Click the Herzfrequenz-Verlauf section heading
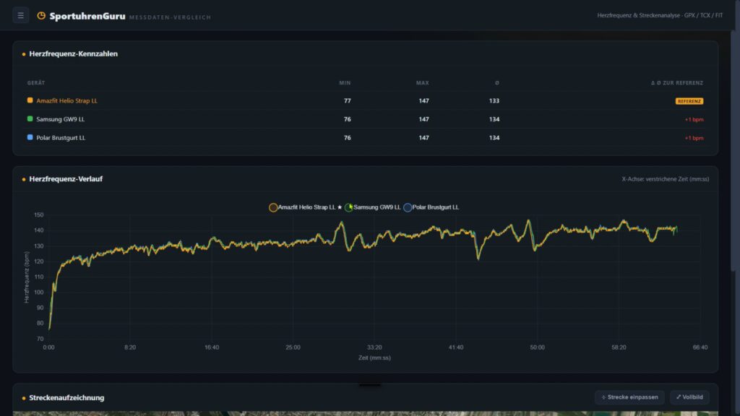The height and width of the screenshot is (416, 740). [66, 179]
